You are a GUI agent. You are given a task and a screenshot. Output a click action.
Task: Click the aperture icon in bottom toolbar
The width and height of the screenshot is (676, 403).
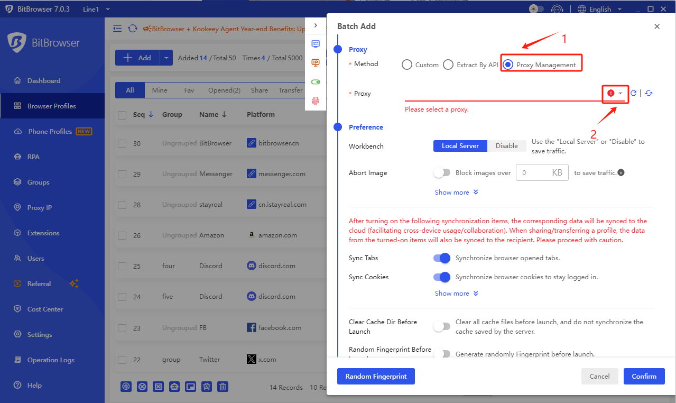click(126, 387)
